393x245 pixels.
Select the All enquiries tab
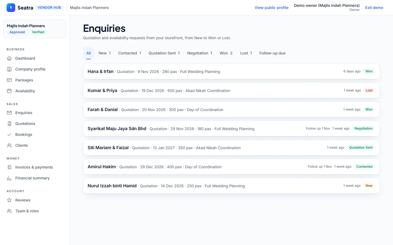point(89,53)
